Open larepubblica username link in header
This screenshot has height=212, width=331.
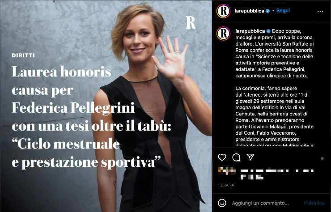tap(249, 11)
